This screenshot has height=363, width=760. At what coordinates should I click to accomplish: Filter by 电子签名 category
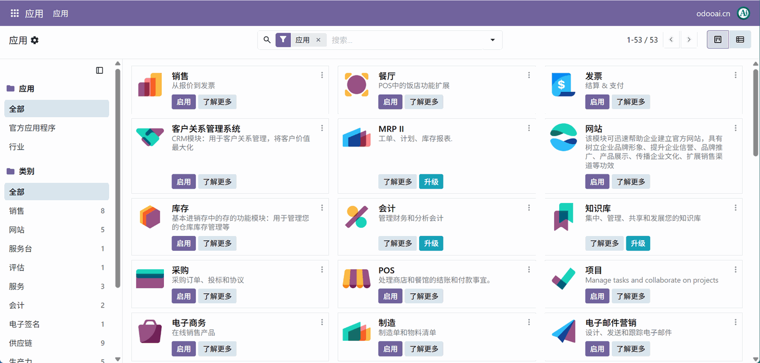pos(56,324)
